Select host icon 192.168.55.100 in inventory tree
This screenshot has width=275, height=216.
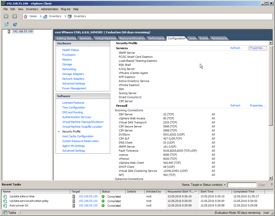tap(9, 32)
